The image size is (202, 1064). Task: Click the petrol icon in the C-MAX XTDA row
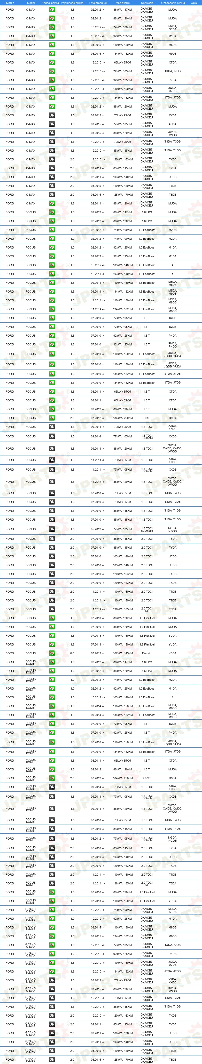pos(52,62)
